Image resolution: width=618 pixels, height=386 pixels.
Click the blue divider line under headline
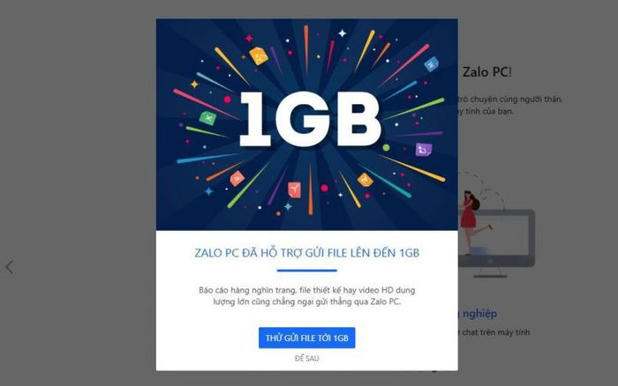(306, 271)
